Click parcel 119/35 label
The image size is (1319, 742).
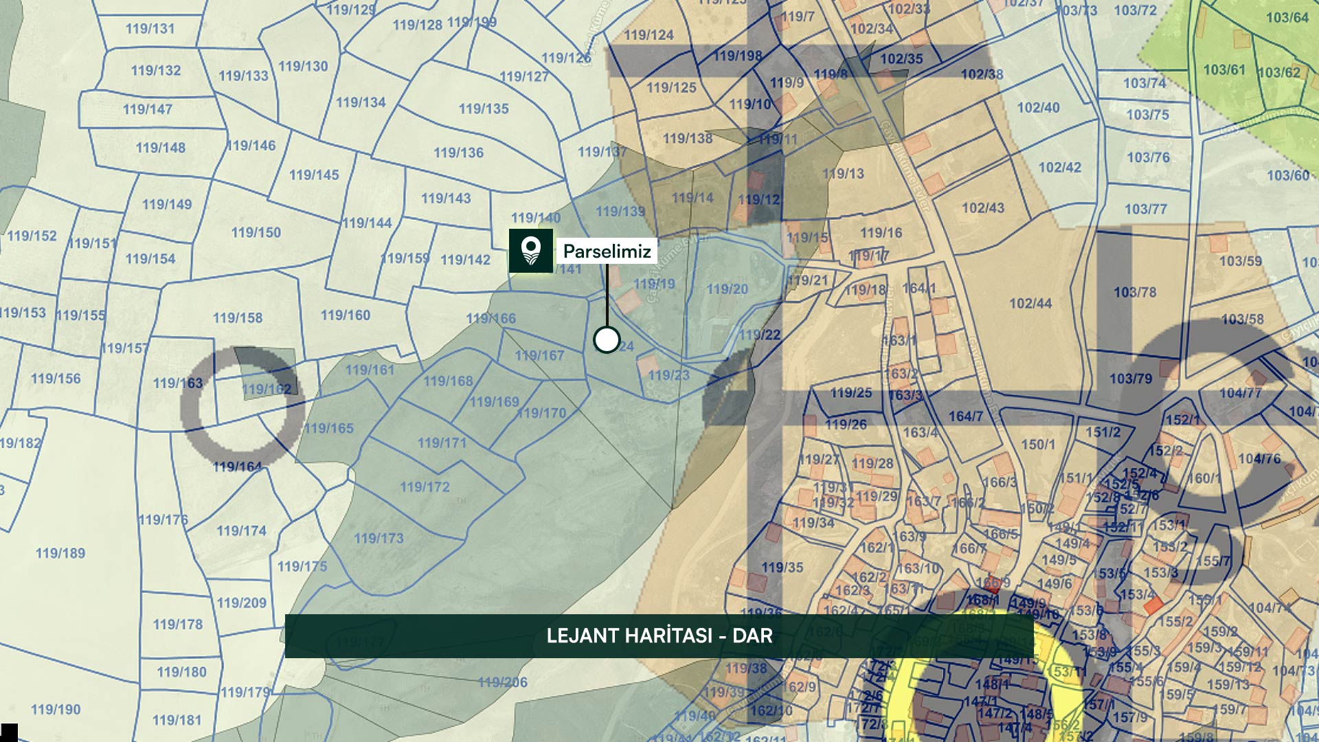[x=782, y=567]
